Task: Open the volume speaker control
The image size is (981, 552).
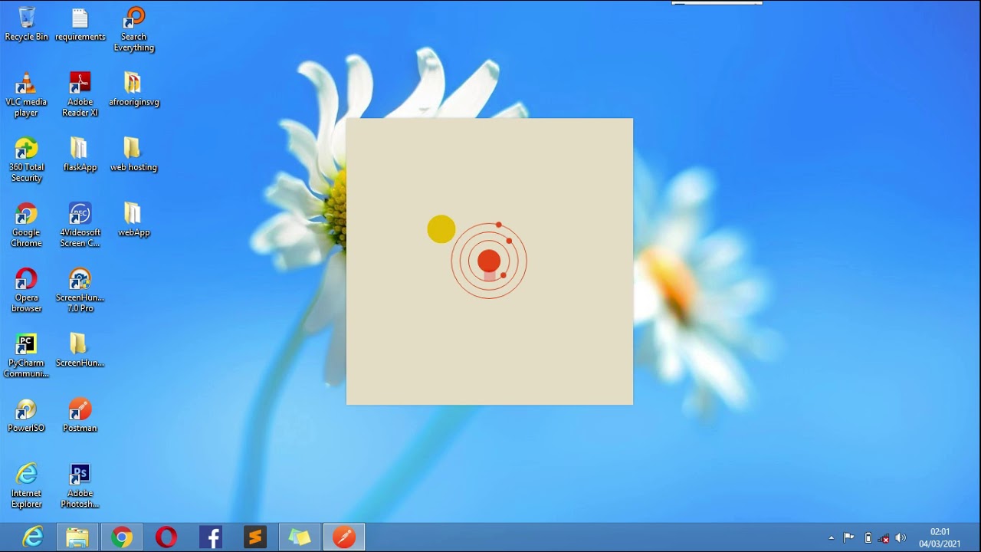Action: point(901,537)
